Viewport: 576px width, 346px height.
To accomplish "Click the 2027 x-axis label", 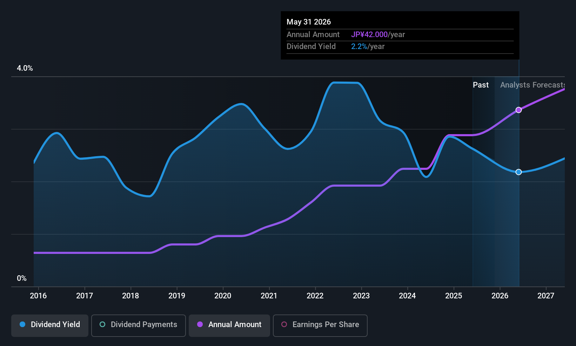I will (546, 296).
